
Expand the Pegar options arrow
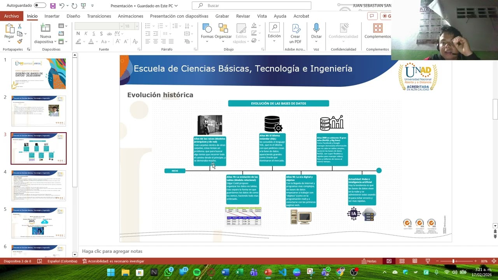point(9,41)
